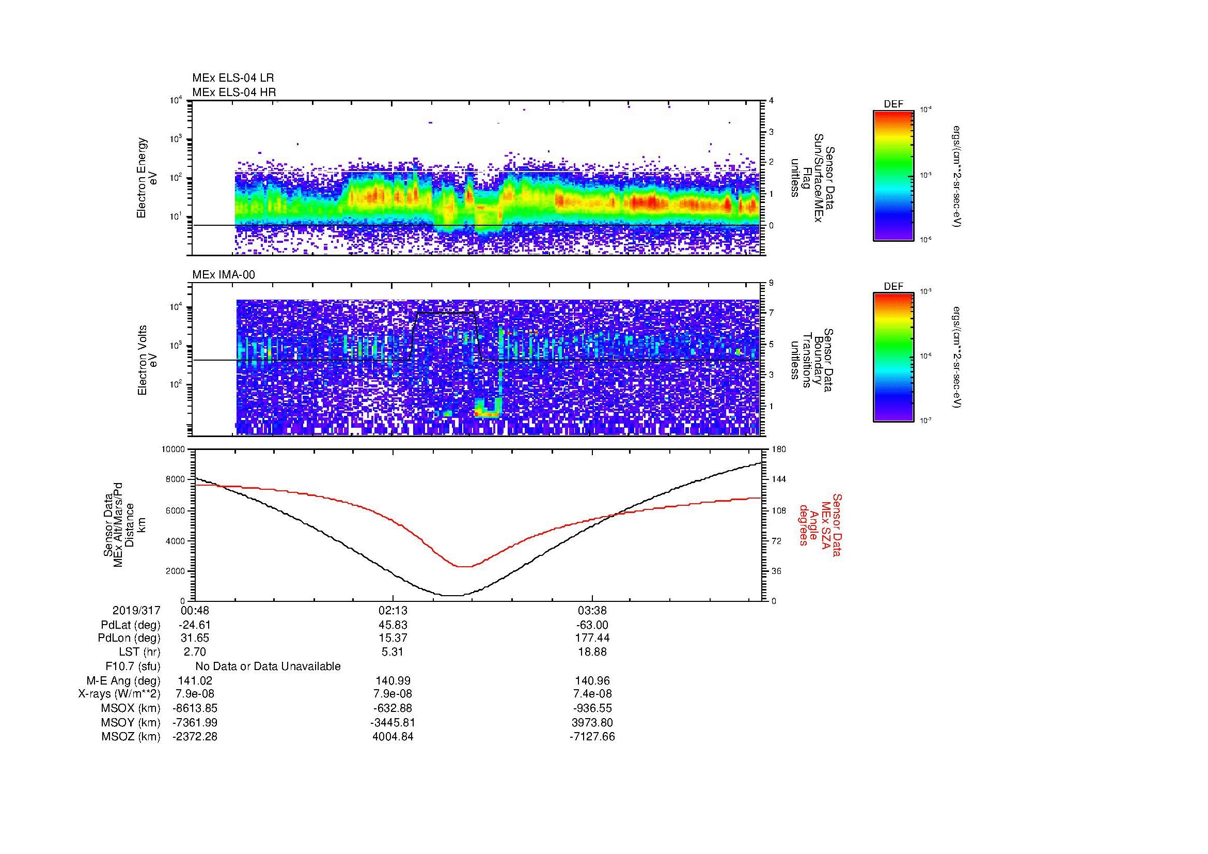
Task: Click the 'PdLat (deg)' row label
Action: [x=131, y=625]
